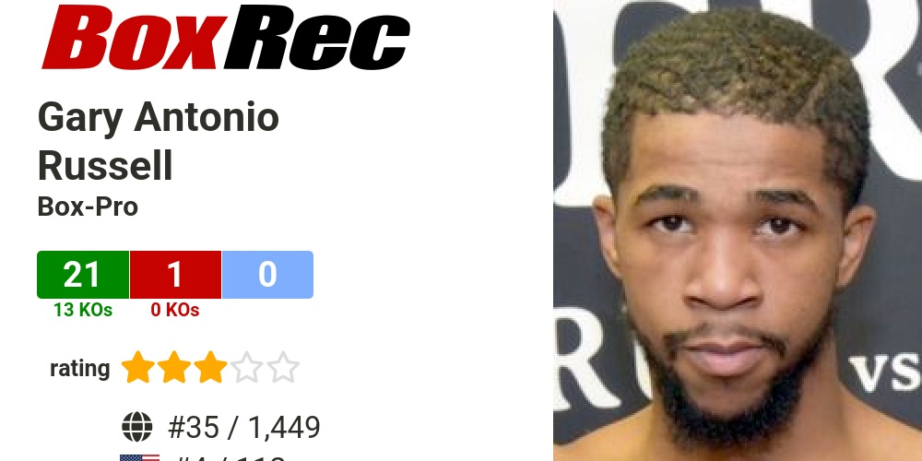Click the #35 / 1,449 world ranking
The width and height of the screenshot is (922, 461).
tap(244, 428)
